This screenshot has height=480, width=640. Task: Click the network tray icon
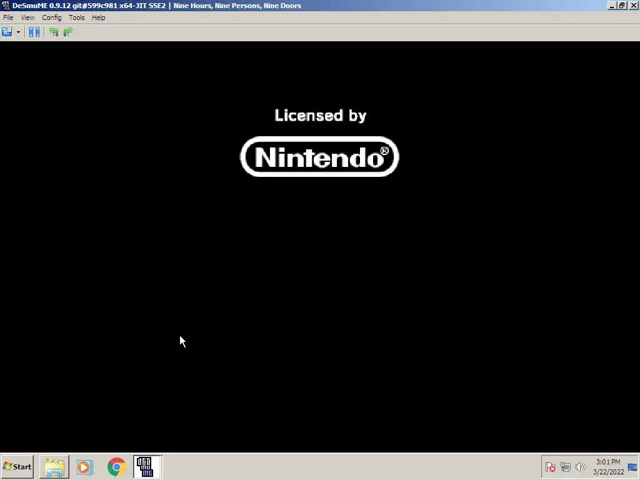click(565, 466)
